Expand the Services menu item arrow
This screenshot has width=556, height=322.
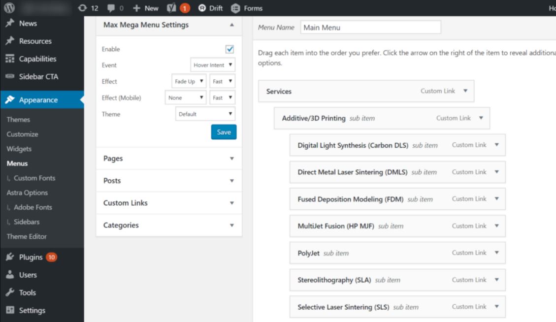tap(465, 91)
